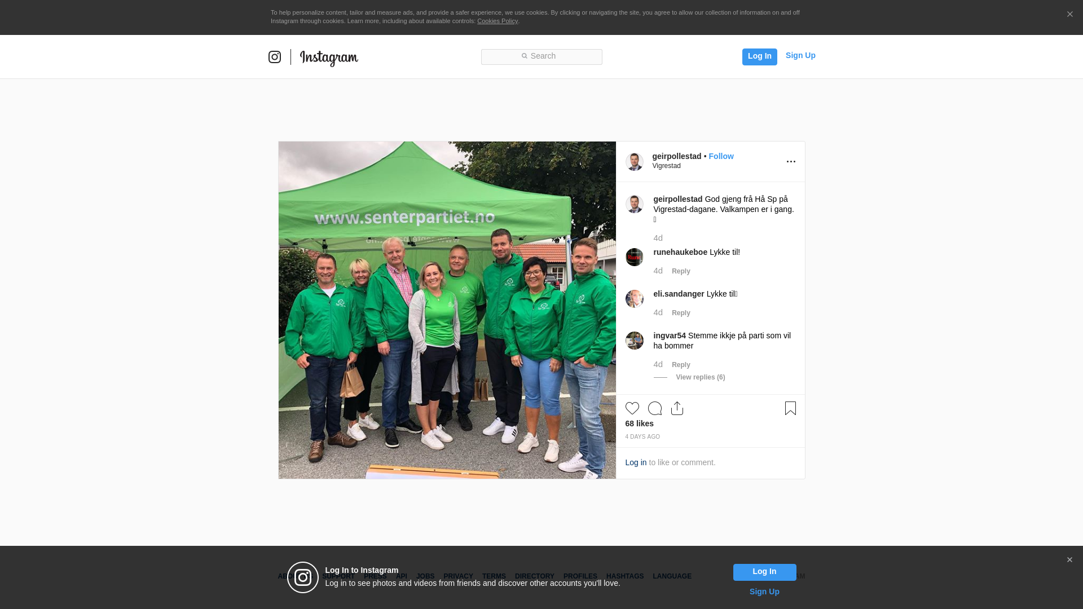Open the DIRECTORY footer link
Viewport: 1083px width, 609px height.
pyautogui.click(x=535, y=576)
